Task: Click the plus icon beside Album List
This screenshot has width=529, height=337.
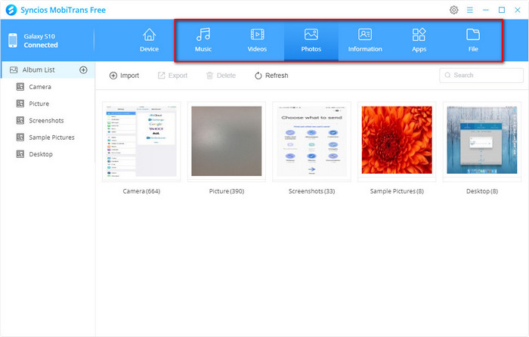Action: point(83,70)
